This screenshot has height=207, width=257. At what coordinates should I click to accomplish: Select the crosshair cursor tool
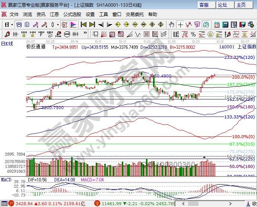(x=181, y=25)
